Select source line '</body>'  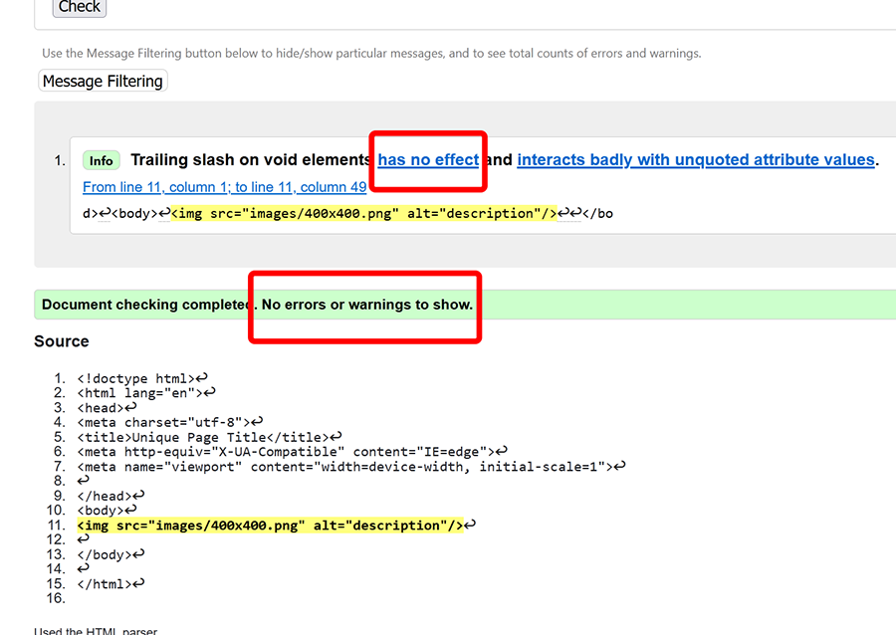(x=105, y=555)
